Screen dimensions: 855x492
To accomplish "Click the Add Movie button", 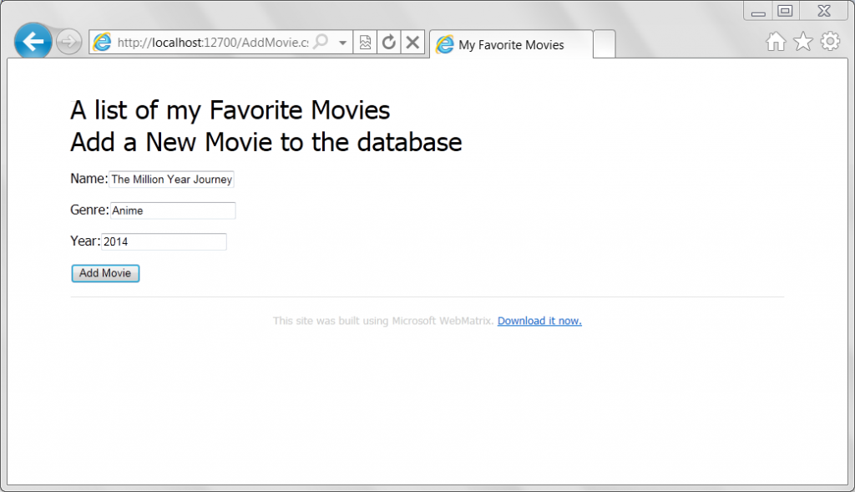I will tap(105, 273).
